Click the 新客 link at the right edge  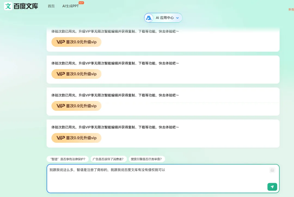click(x=291, y=9)
